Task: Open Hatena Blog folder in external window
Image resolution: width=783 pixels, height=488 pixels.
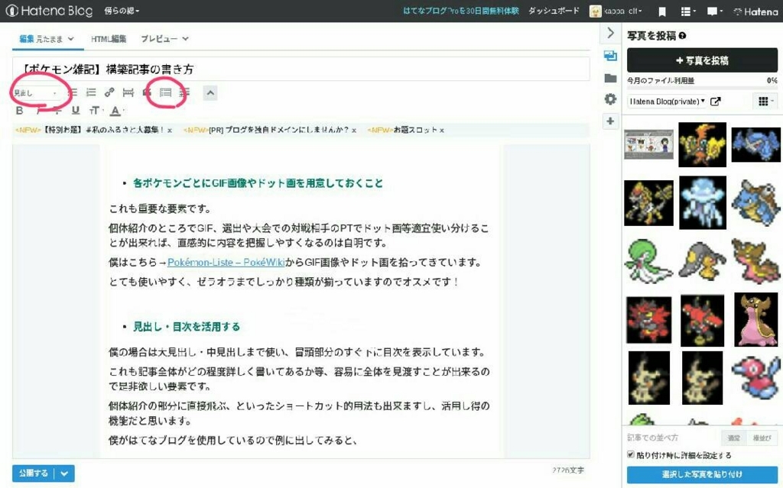Action: [x=716, y=101]
